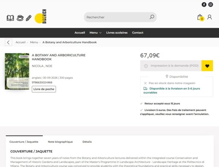Click the coffee cup icon
The width and height of the screenshot is (219, 167).
20,18
